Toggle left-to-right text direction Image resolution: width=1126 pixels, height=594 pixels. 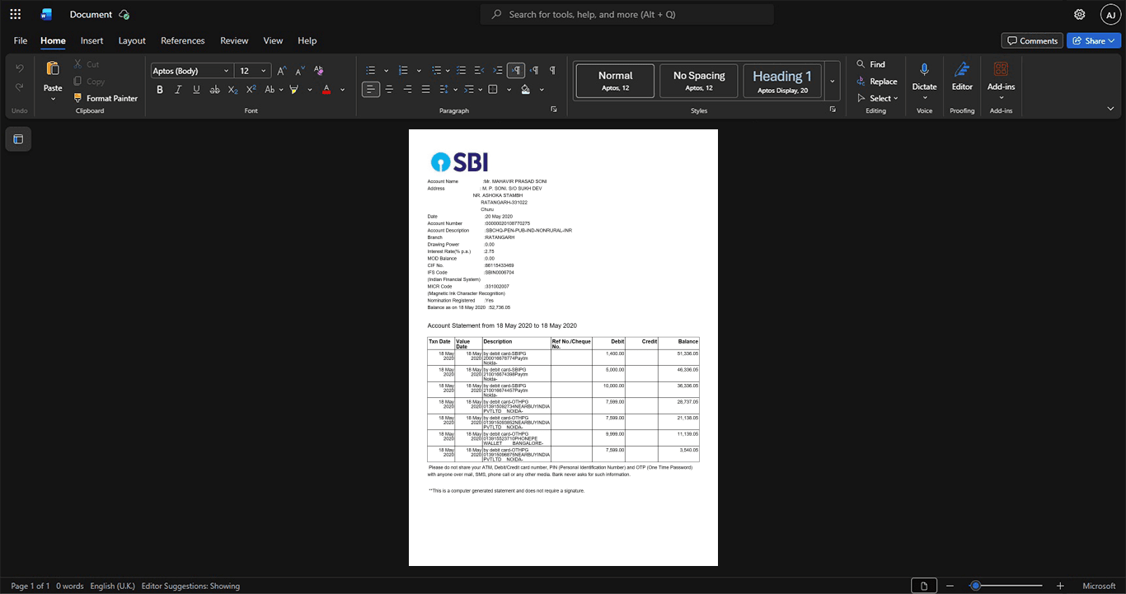(516, 70)
